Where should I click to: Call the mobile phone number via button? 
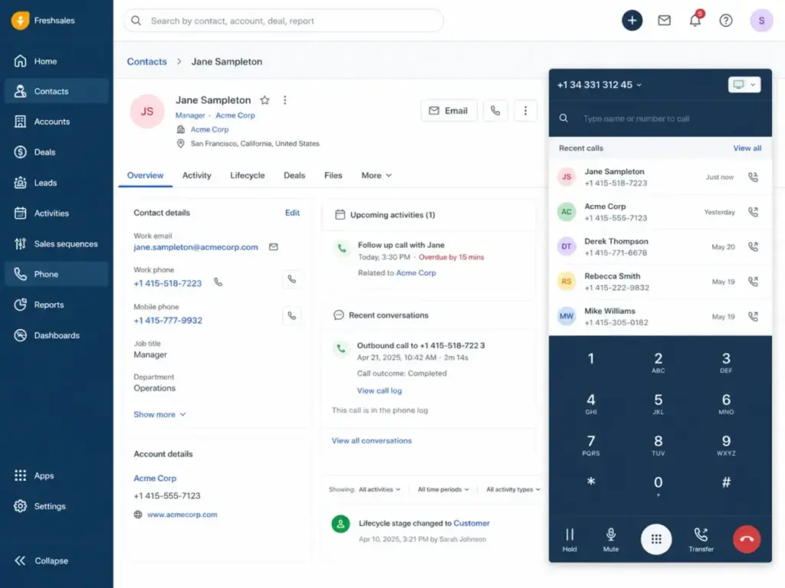pyautogui.click(x=292, y=315)
